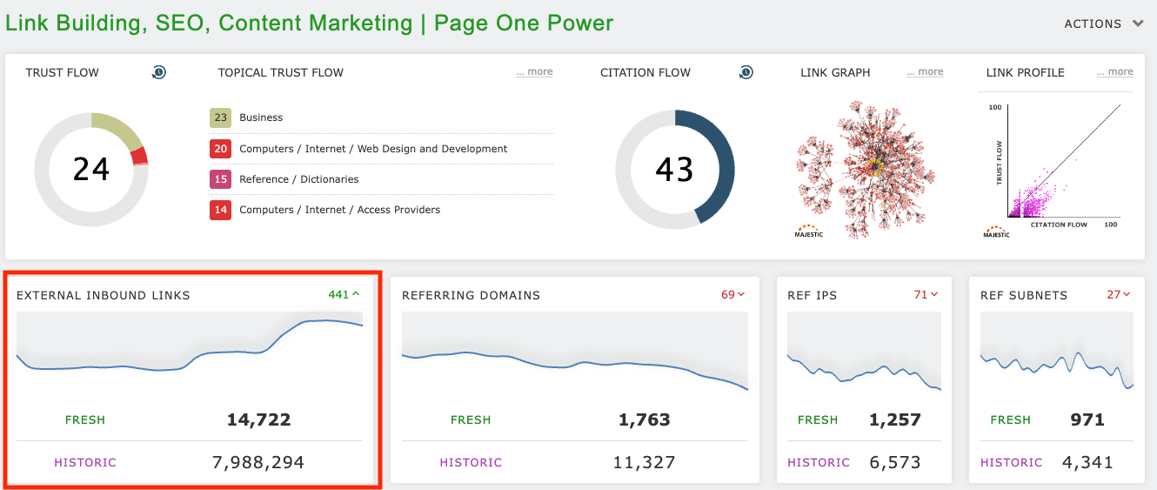The image size is (1157, 490).
Task: Click the green up arrow beside 441
Action: point(356,295)
